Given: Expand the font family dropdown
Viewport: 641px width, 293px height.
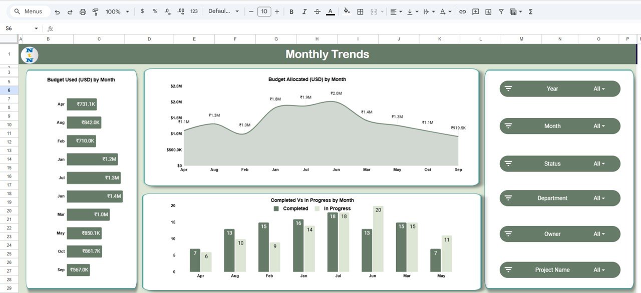Looking at the screenshot, I should click(x=223, y=11).
